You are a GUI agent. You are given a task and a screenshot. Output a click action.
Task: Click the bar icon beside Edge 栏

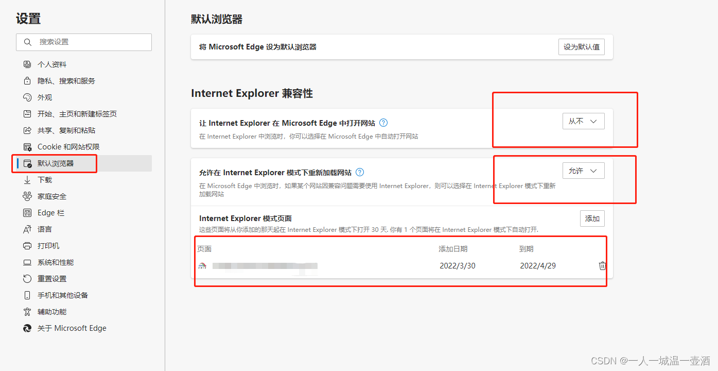pyautogui.click(x=27, y=213)
